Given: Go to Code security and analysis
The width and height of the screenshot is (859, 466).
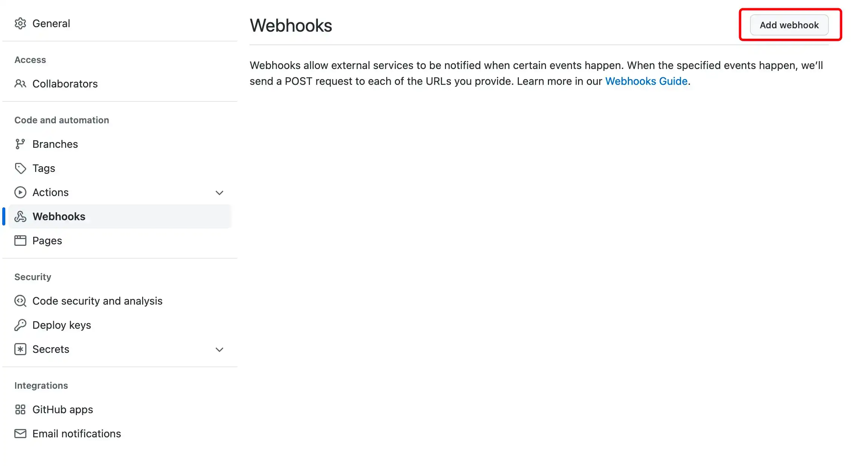Looking at the screenshot, I should [120, 301].
